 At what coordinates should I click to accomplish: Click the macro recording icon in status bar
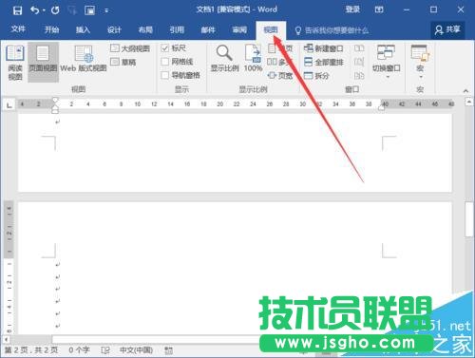[x=168, y=350]
